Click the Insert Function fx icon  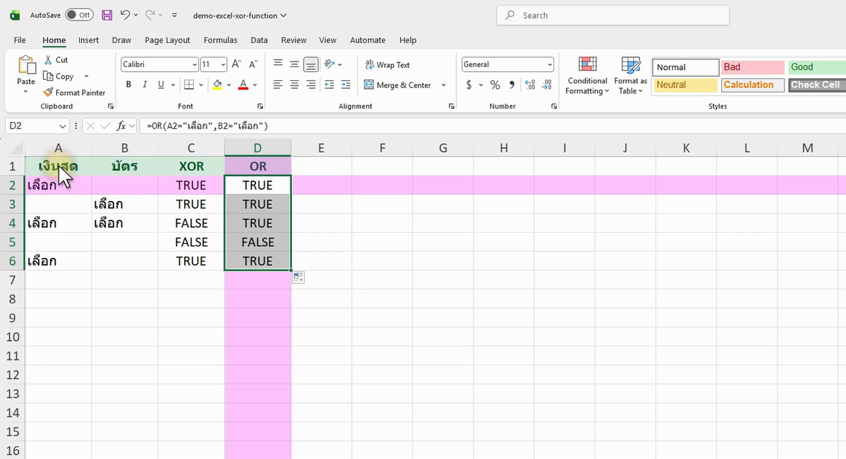(122, 126)
